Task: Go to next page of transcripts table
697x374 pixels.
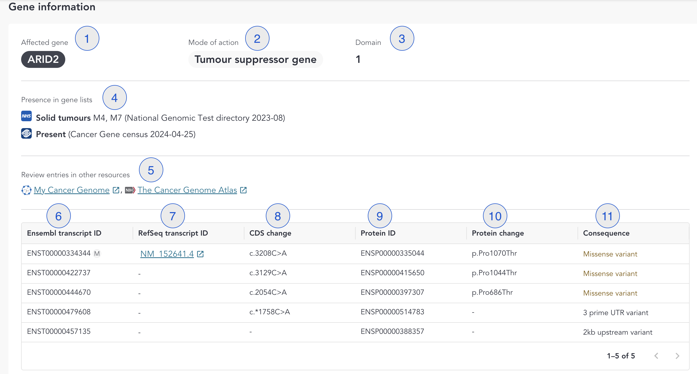Action: coord(677,356)
